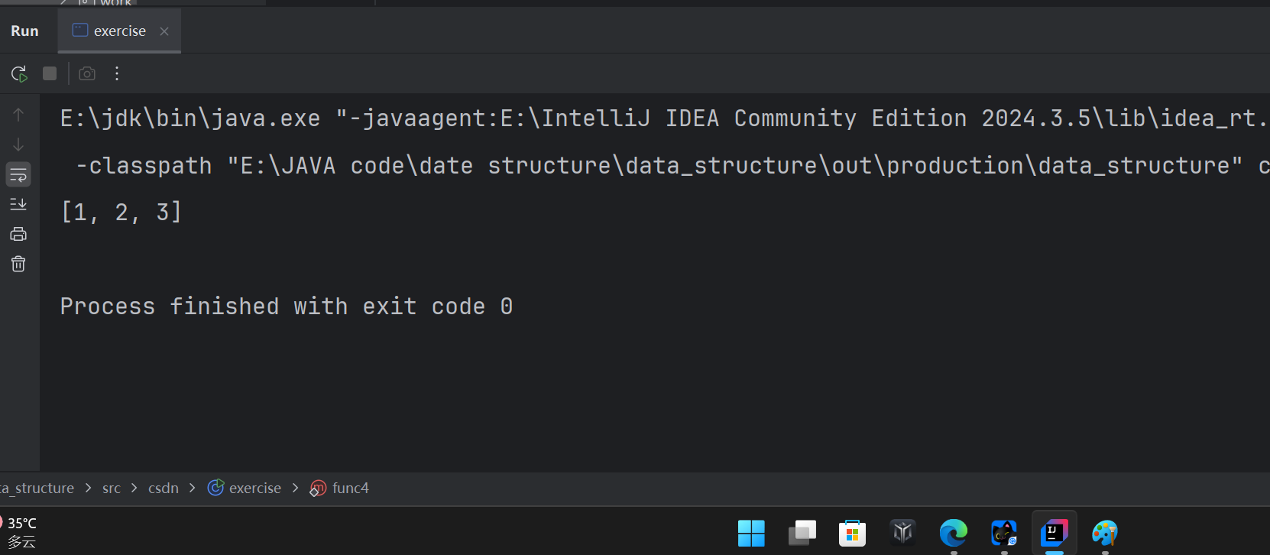Jump down the stack trace

[18, 144]
